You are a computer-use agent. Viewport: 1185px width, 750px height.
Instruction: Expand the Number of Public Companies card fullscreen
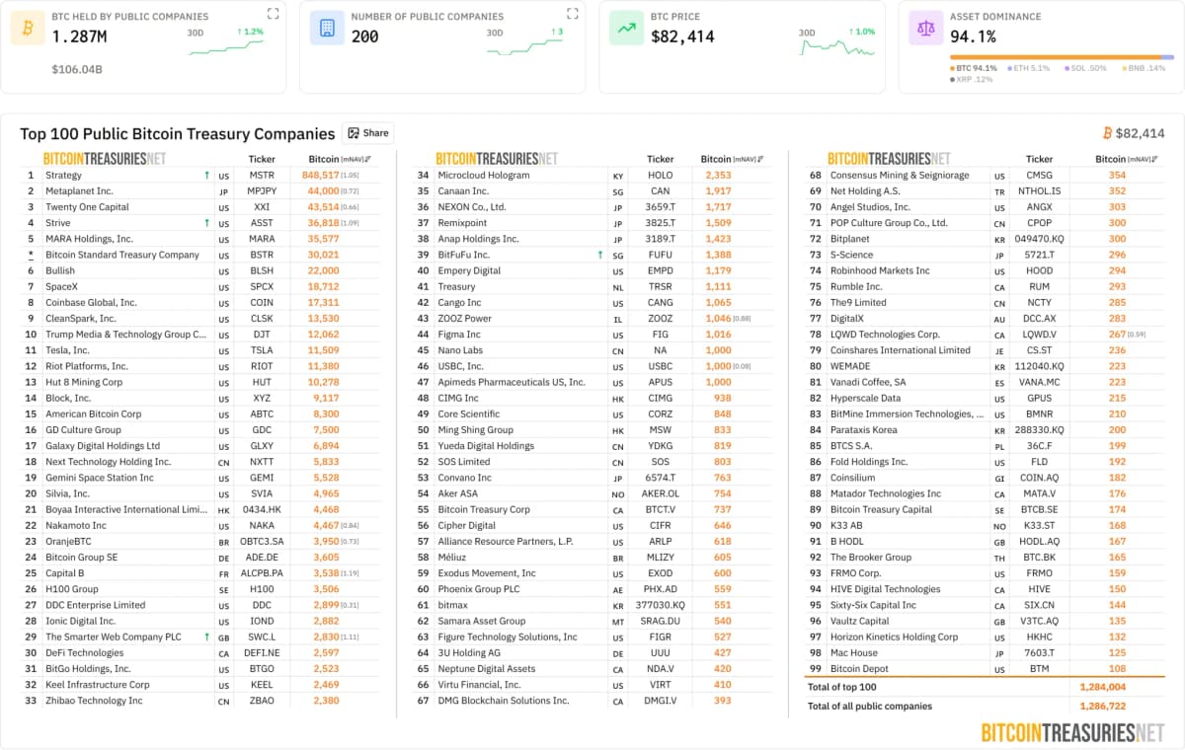pos(572,14)
